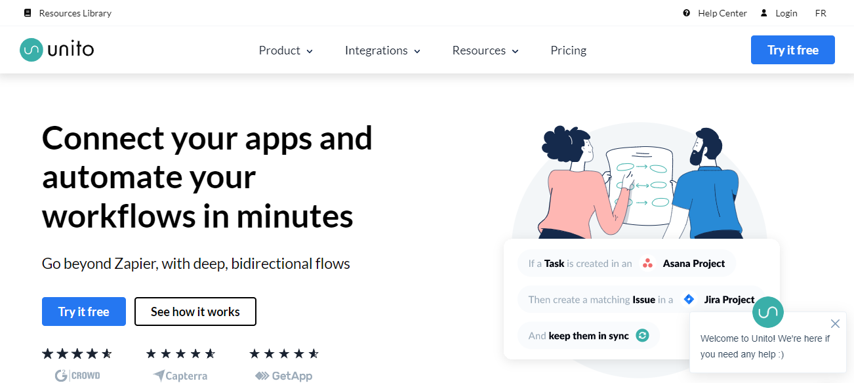Click the G2 Crowd logo
Viewport: 854px width, 383px height.
(x=77, y=376)
